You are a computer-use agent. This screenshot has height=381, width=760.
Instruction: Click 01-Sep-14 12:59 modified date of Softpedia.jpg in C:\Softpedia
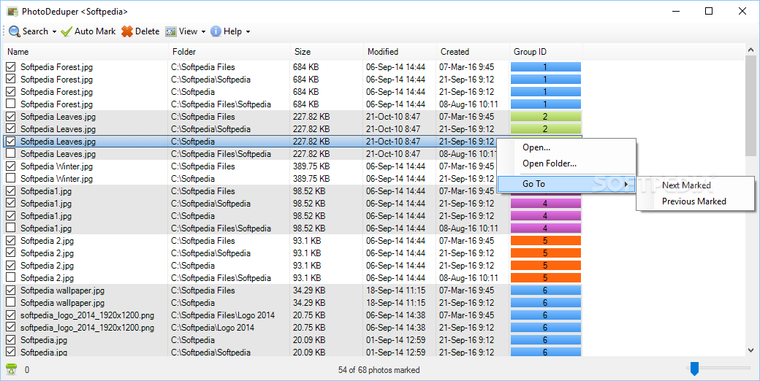pos(396,340)
